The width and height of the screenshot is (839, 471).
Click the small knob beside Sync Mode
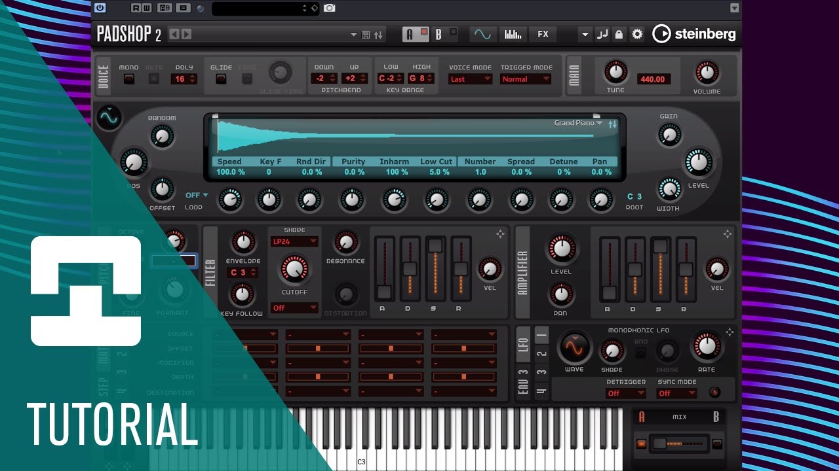click(x=714, y=392)
